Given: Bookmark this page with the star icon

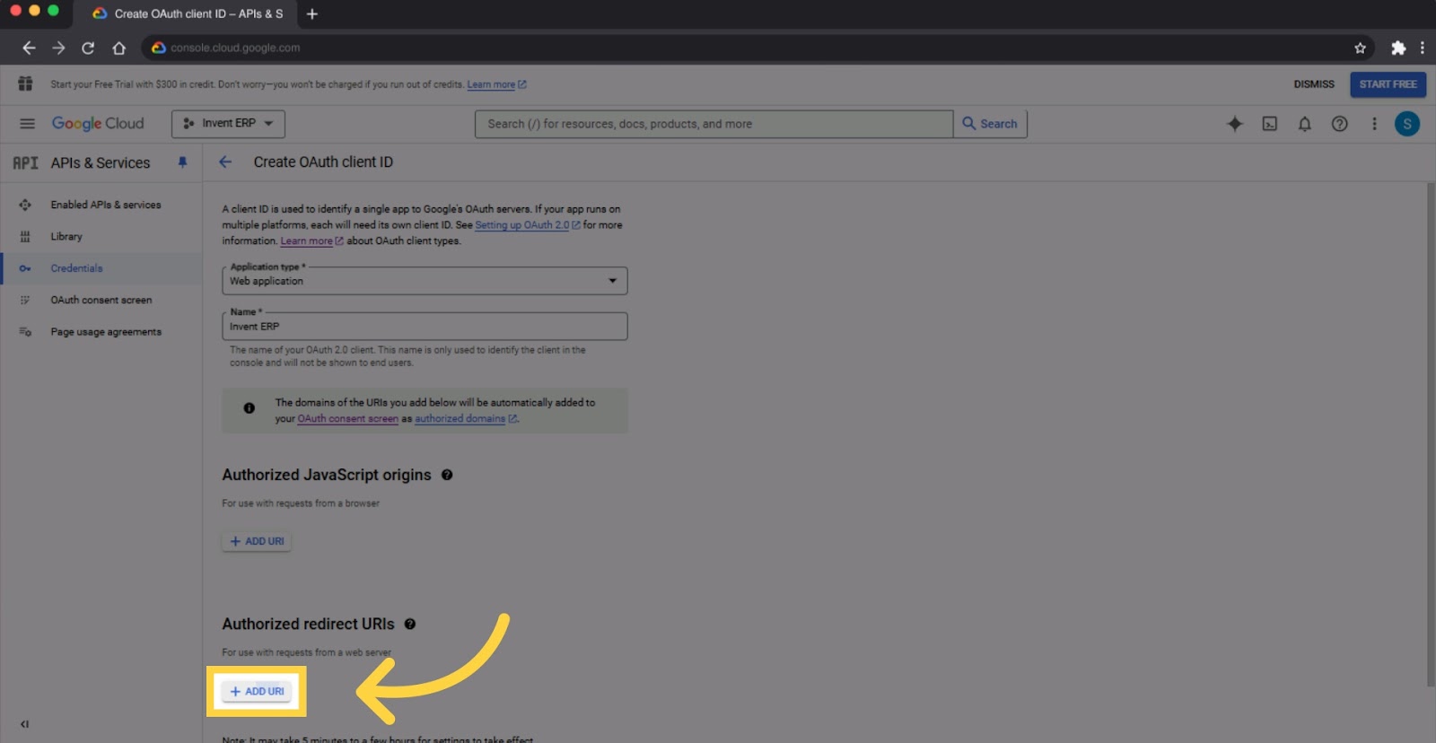Looking at the screenshot, I should (x=1360, y=48).
